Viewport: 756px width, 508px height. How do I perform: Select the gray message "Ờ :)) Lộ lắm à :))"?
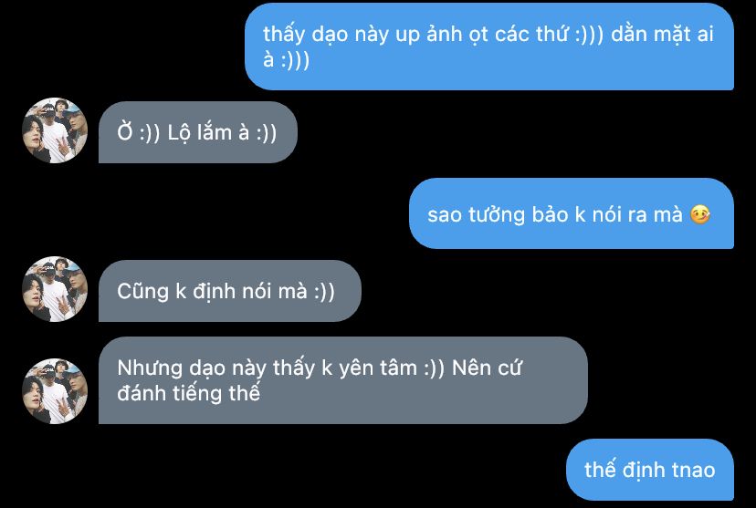click(198, 132)
